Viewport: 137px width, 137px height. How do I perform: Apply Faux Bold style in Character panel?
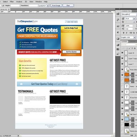coord(124,33)
